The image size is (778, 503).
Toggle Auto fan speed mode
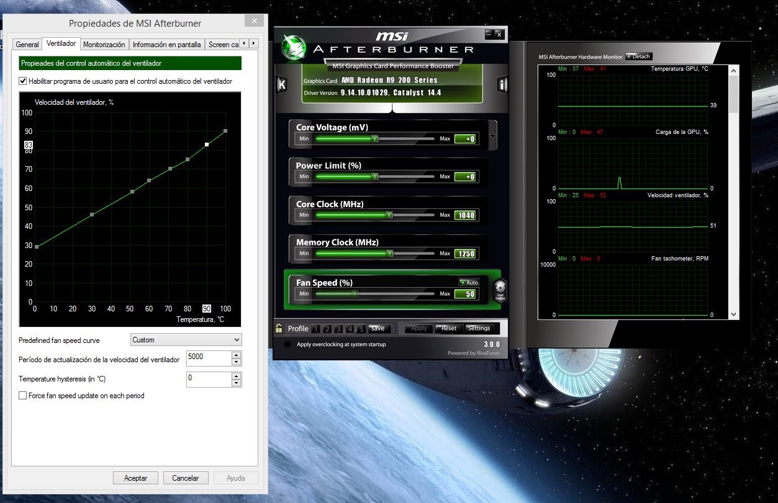[469, 282]
